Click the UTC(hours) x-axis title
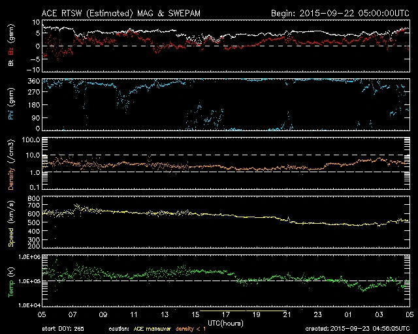The width and height of the screenshot is (418, 334). pos(225,322)
